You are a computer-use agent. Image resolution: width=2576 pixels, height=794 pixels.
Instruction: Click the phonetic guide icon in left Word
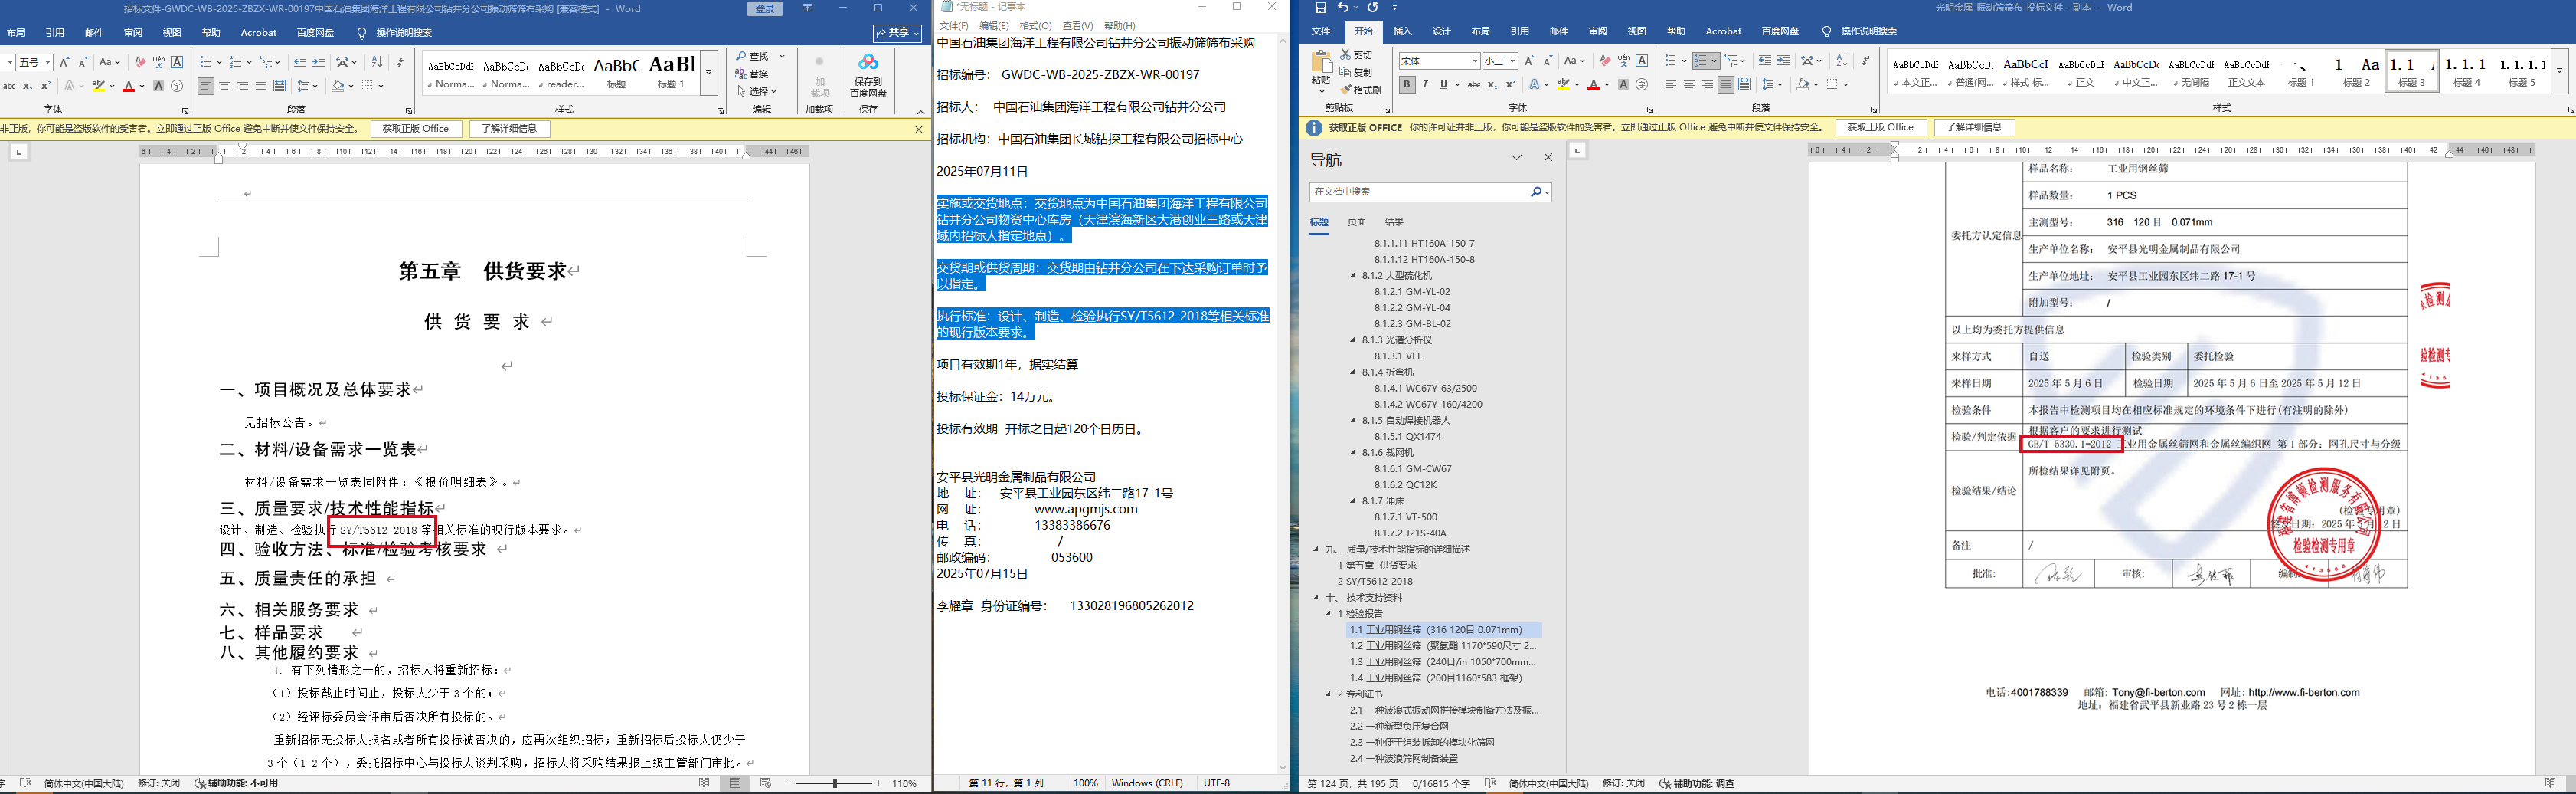tap(159, 62)
